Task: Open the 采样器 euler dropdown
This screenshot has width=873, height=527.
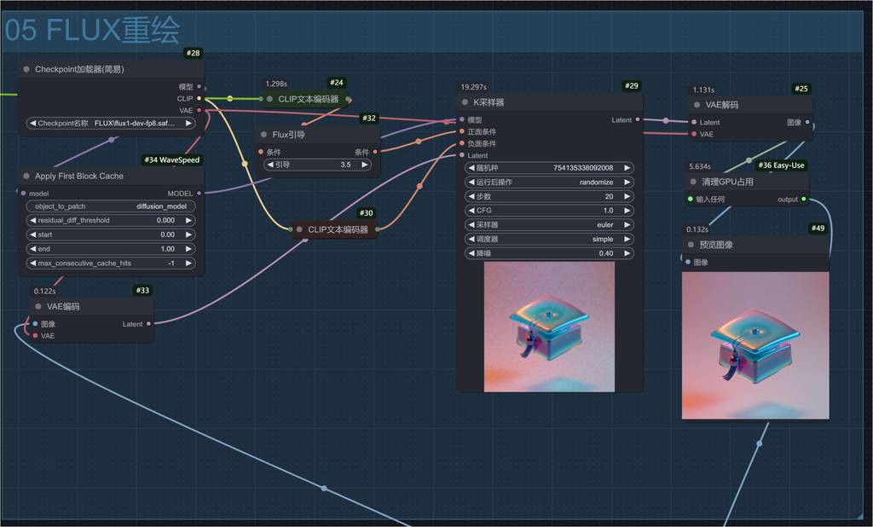Action: [549, 225]
